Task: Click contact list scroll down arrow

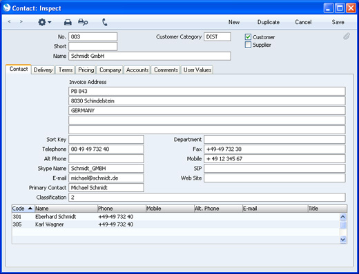Action: (343, 240)
